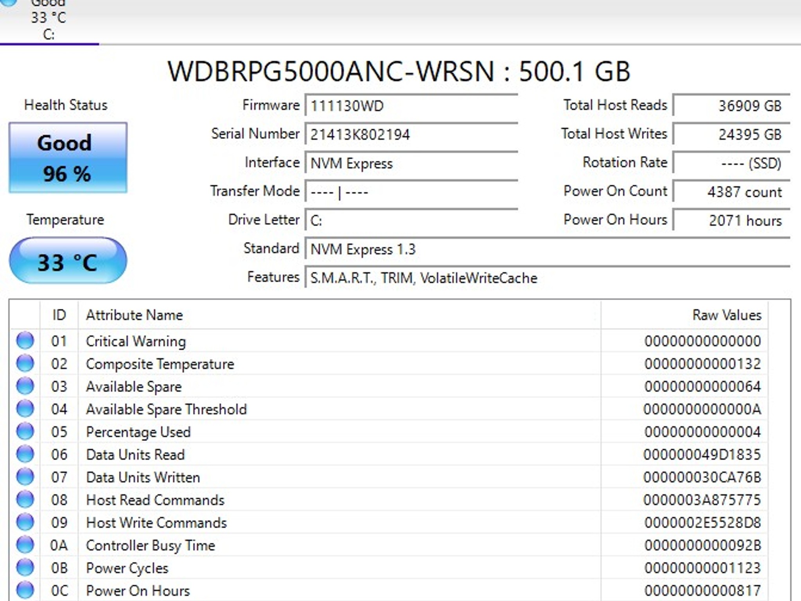
Task: Select the Controller Busy Time attribute name
Action: pyautogui.click(x=151, y=545)
